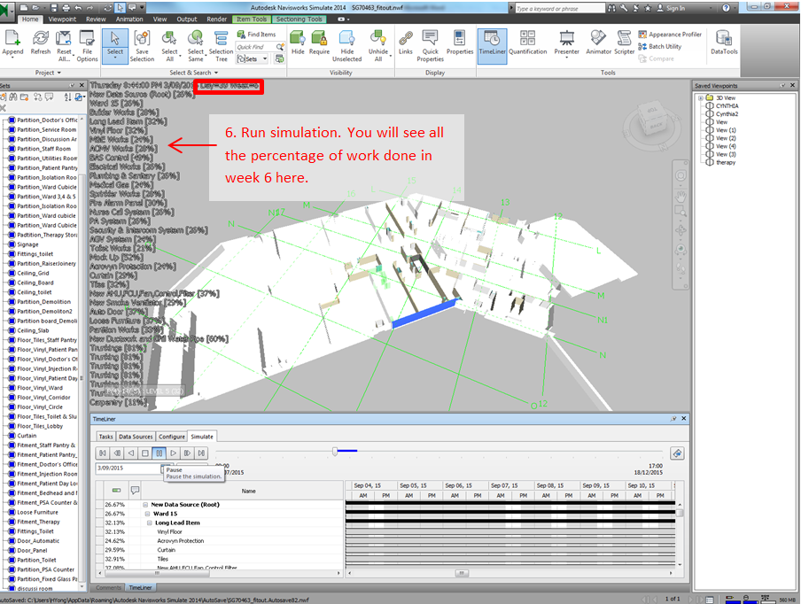Open the Properties panel
The image size is (809, 604).
pos(460,43)
